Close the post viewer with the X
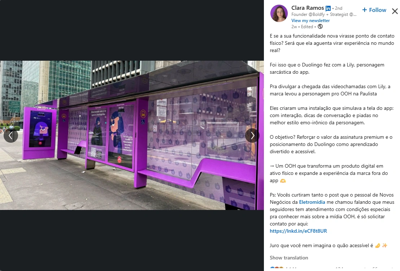 tap(395, 11)
